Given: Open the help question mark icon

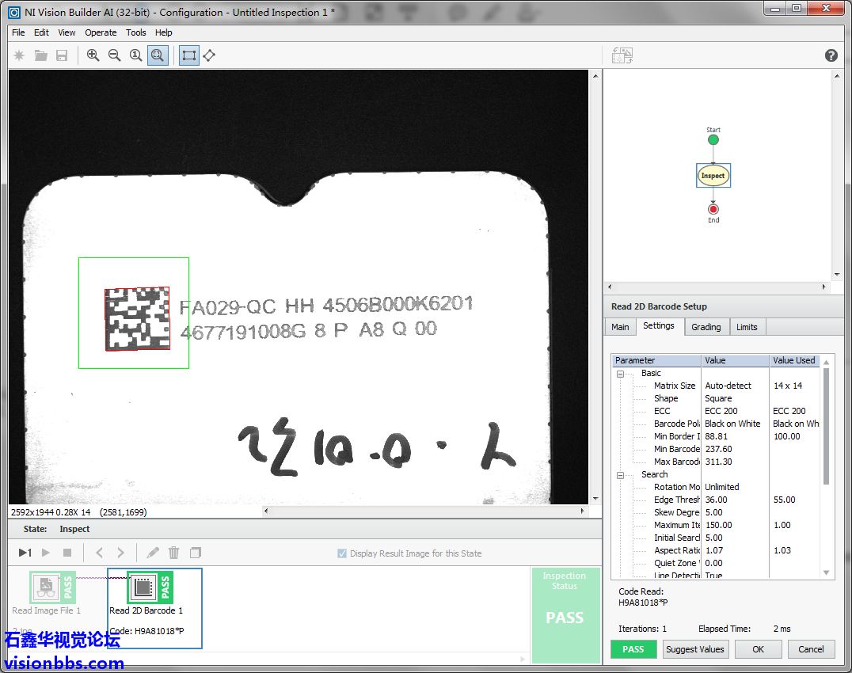Looking at the screenshot, I should (x=831, y=55).
